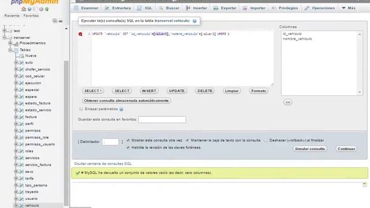Open the Más dropdown menu
Screen dimensions: 370x208
[349, 8]
